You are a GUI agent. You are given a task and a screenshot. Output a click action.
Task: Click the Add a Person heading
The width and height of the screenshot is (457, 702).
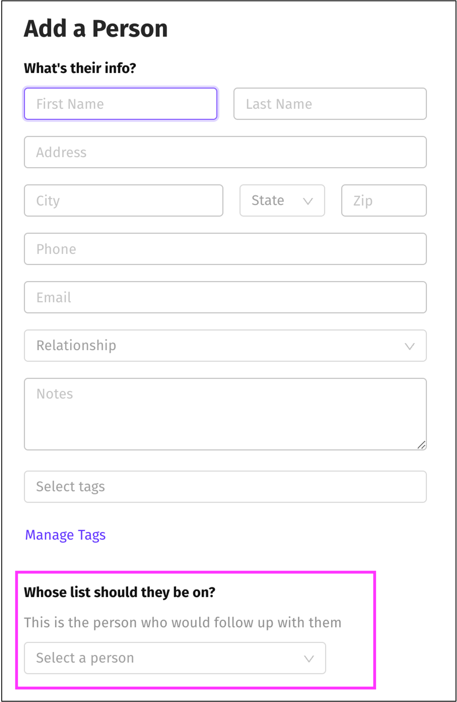pos(96,29)
